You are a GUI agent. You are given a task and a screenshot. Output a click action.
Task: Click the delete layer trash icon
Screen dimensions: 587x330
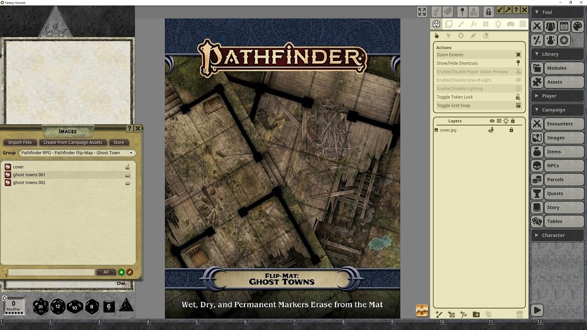(x=520, y=314)
